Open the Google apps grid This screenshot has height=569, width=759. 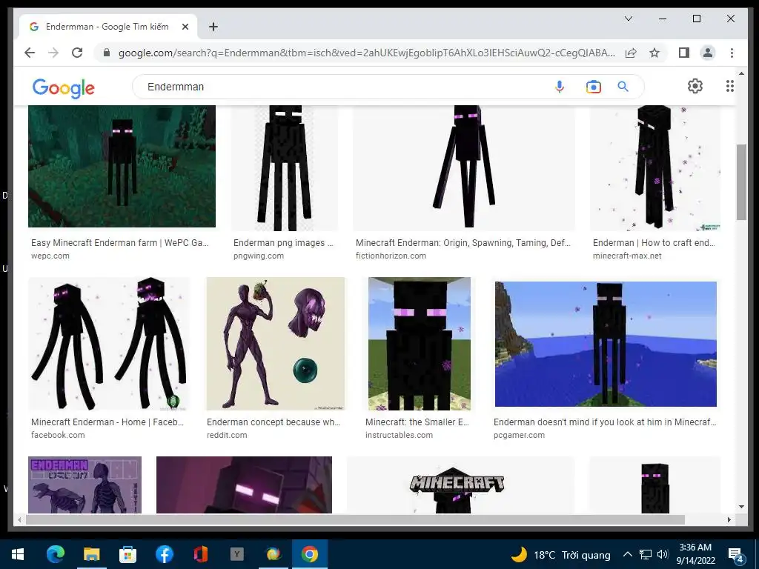point(730,86)
